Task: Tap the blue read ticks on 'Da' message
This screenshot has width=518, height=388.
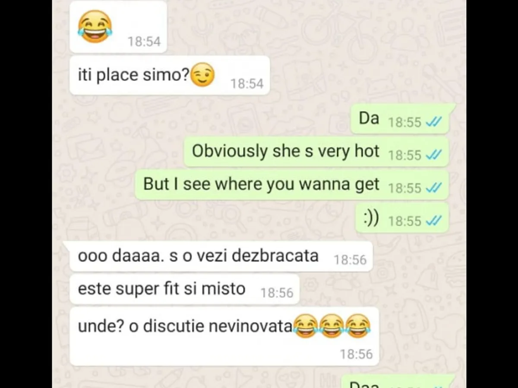Action: click(x=434, y=122)
